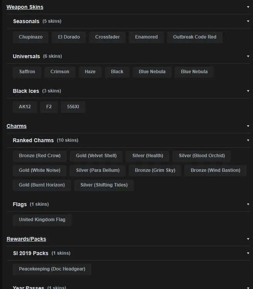Click the AK12 Black Ice tag
253x289 pixels.
pyautogui.click(x=25, y=107)
